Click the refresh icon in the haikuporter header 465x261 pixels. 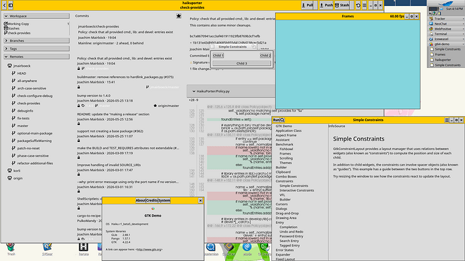pyautogui.click(x=359, y=5)
